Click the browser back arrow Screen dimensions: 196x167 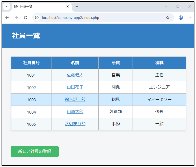tap(7, 18)
